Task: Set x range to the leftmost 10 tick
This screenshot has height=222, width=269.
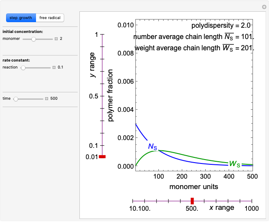Action: tap(133, 201)
